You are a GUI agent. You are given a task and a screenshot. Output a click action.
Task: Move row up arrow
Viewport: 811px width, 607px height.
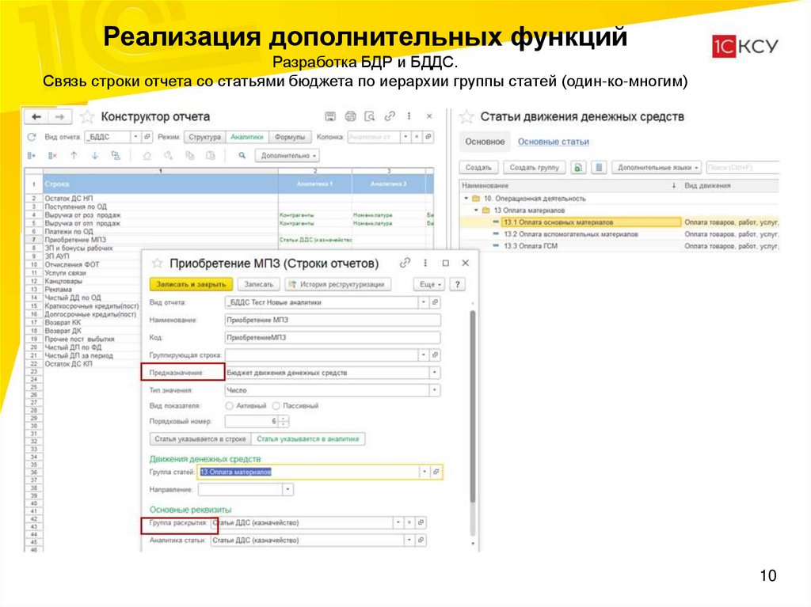pyautogui.click(x=74, y=156)
